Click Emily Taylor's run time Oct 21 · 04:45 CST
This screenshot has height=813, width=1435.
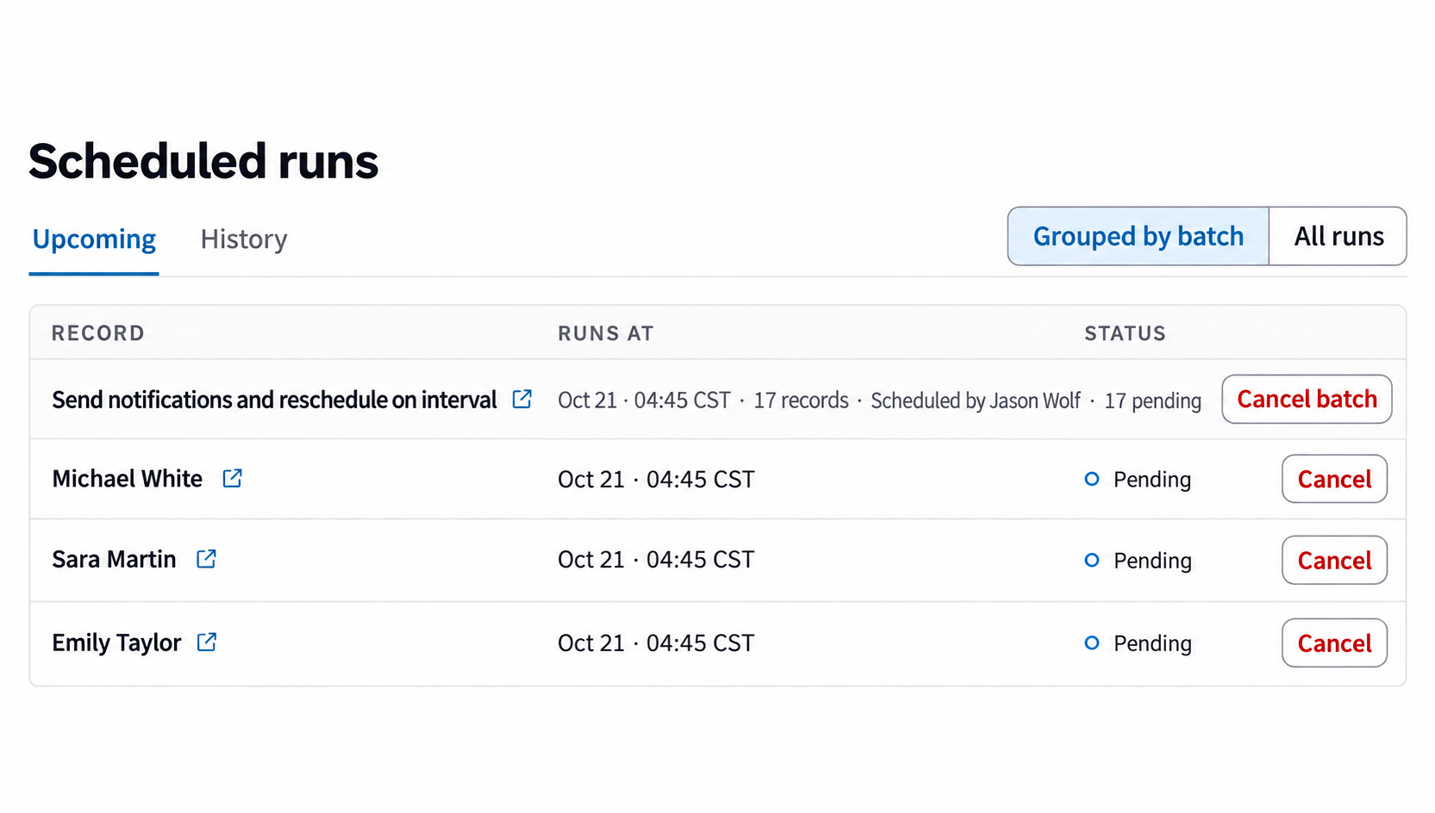pos(656,642)
